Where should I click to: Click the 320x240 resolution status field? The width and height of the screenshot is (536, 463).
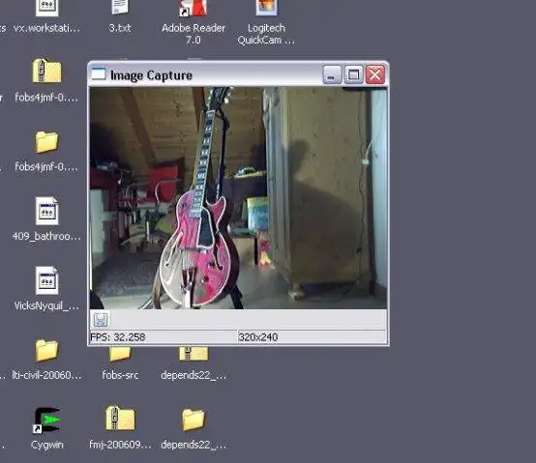313,337
